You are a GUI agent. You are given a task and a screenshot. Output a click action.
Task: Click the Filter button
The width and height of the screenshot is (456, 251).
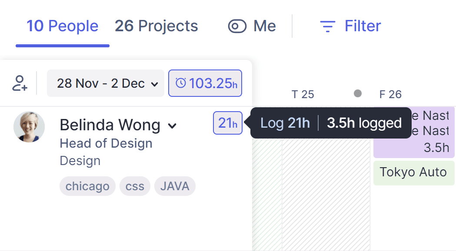(350, 26)
